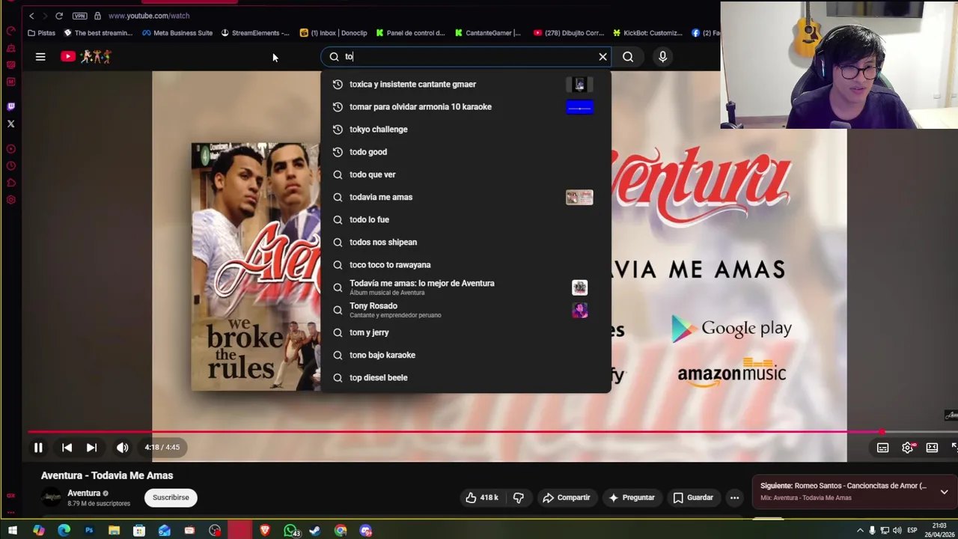Open the more actions ellipsis menu

point(735,498)
